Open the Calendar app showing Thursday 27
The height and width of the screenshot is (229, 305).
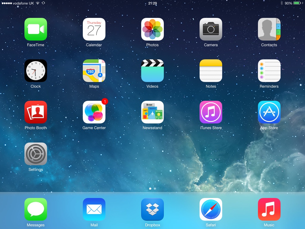pos(94,29)
